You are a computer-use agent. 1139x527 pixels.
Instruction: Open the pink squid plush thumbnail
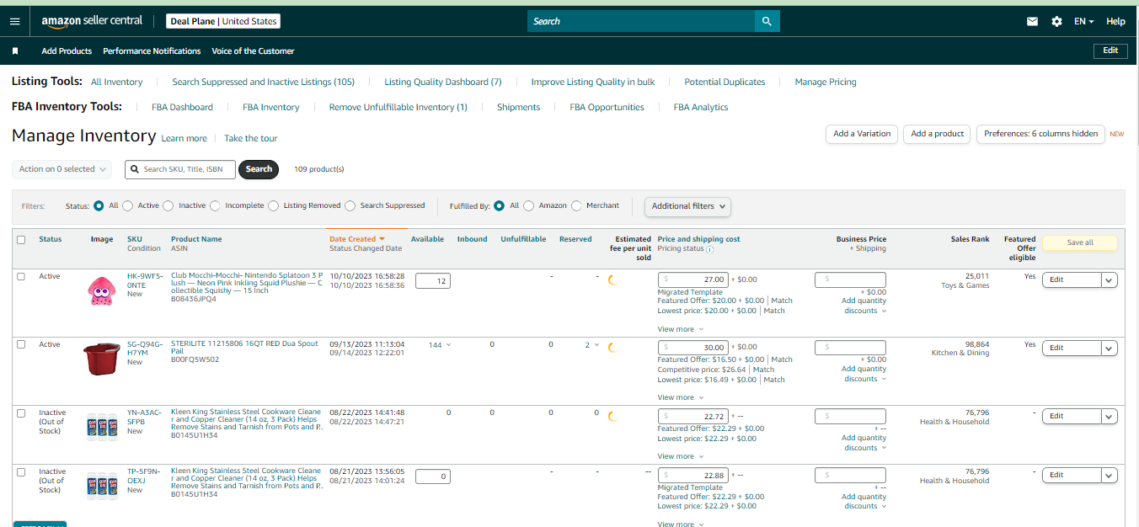tap(101, 290)
